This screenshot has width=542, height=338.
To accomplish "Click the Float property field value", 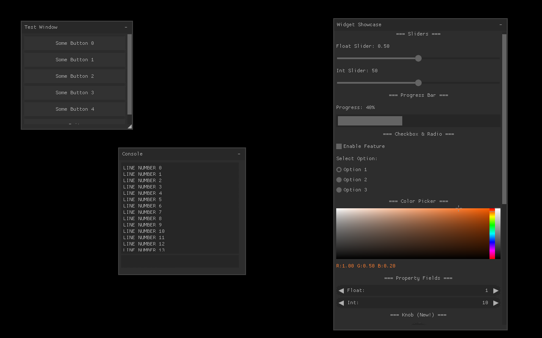I will (x=487, y=291).
